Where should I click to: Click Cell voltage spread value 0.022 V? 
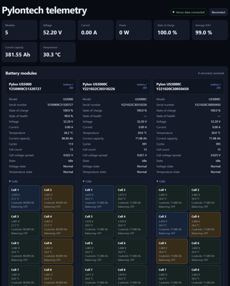click(68, 155)
